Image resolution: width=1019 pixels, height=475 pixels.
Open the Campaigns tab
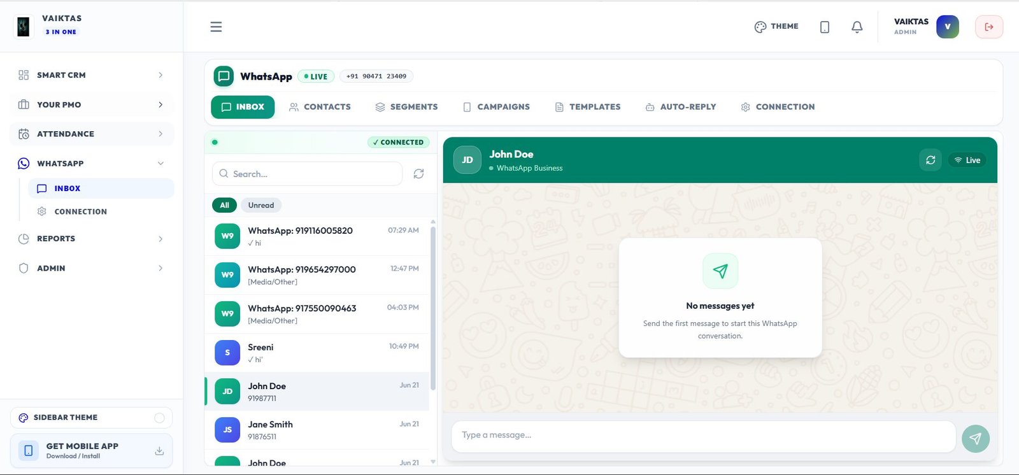pos(496,107)
